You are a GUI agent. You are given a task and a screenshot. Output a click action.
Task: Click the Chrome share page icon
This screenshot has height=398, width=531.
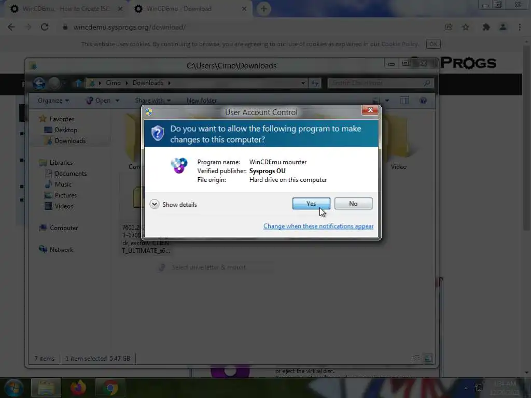point(449,27)
